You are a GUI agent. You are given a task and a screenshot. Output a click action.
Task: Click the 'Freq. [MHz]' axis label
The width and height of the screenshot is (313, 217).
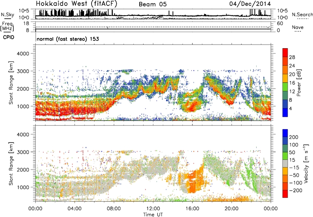(7, 26)
